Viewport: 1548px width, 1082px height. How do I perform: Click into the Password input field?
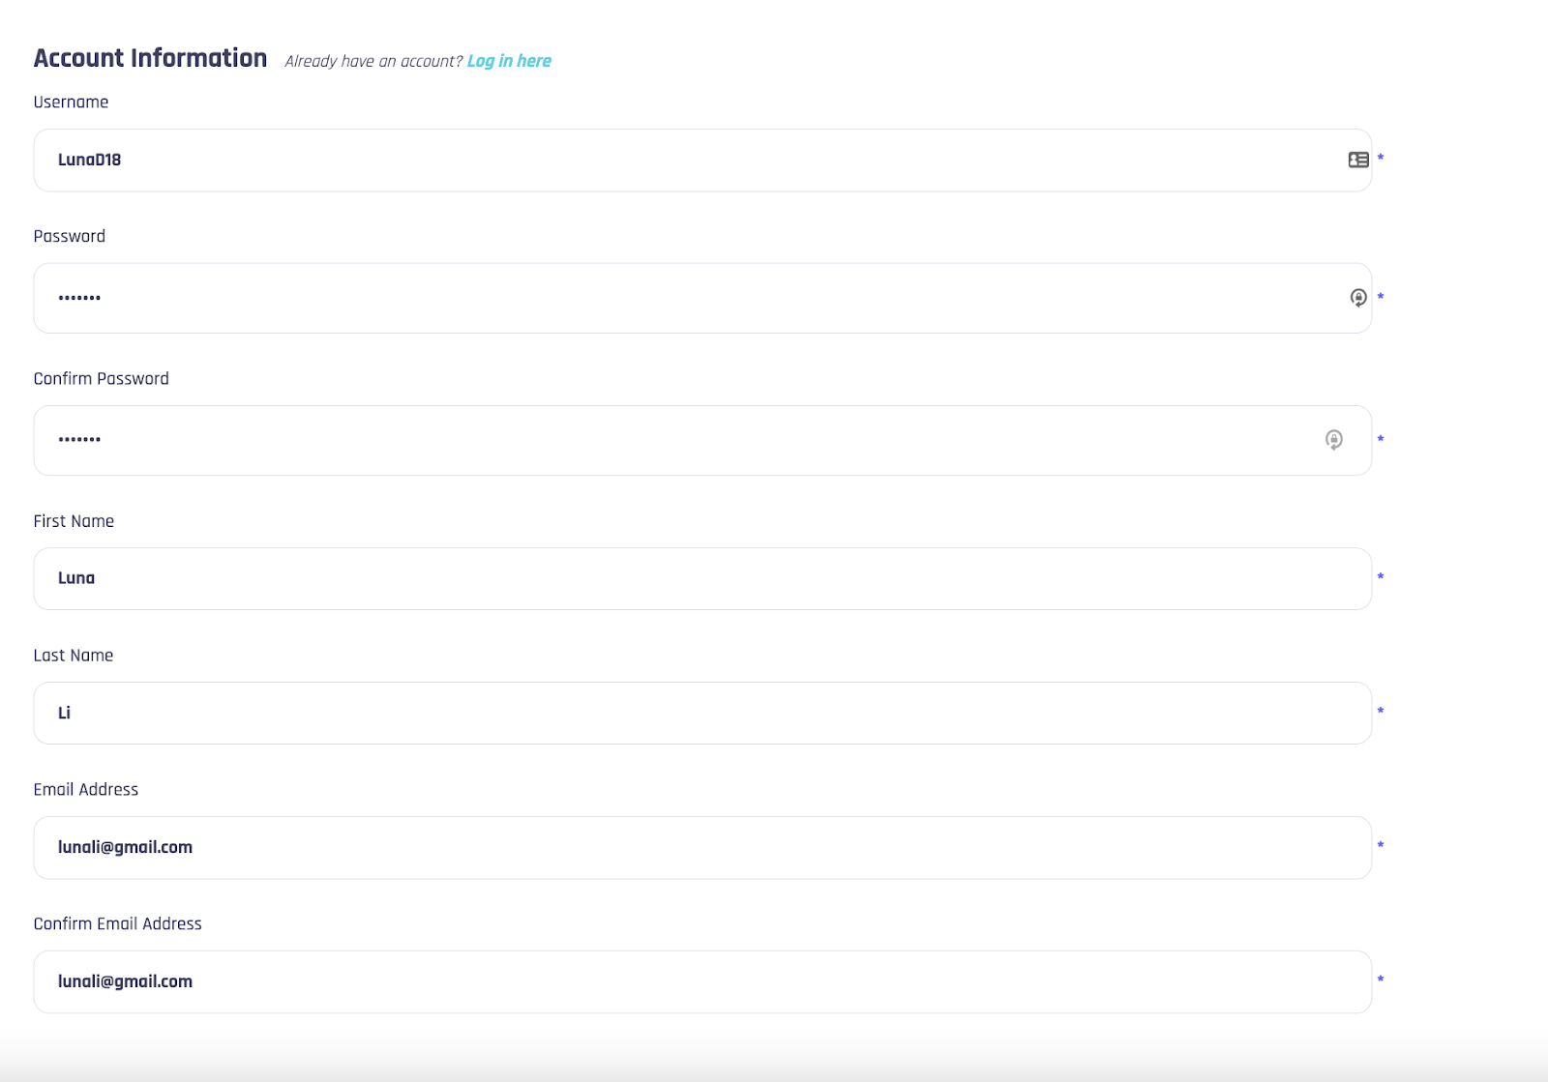pyautogui.click(x=702, y=298)
